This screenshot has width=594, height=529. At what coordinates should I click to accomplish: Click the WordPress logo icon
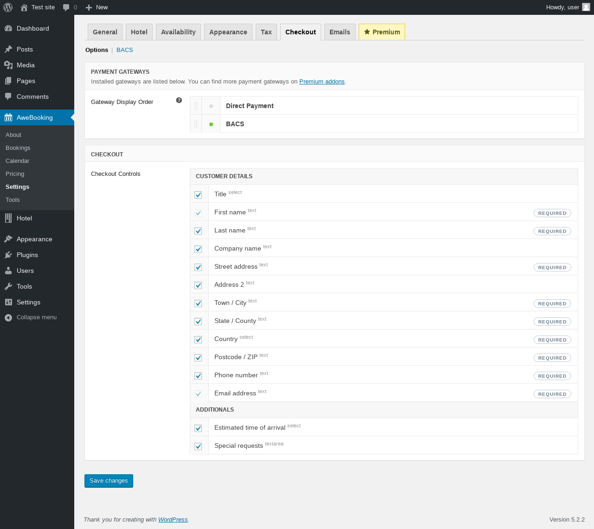8,7
